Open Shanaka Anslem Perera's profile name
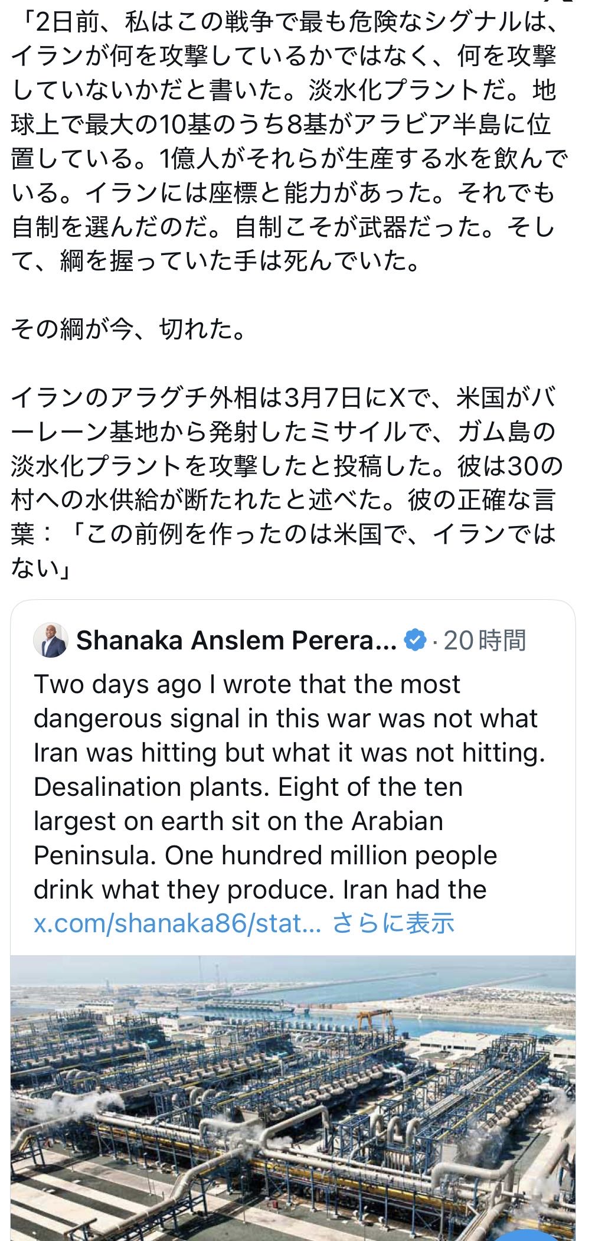Screen dimensions: 592x1241 click(x=236, y=641)
